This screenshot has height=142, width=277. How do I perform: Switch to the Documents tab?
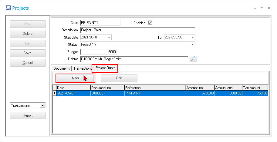coord(61,68)
